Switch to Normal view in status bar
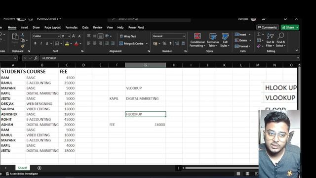 tap(238, 174)
